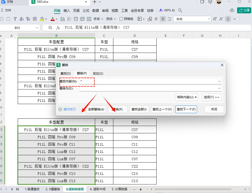Add a new sheet with plus icon
252x193 pixels.
141,189
